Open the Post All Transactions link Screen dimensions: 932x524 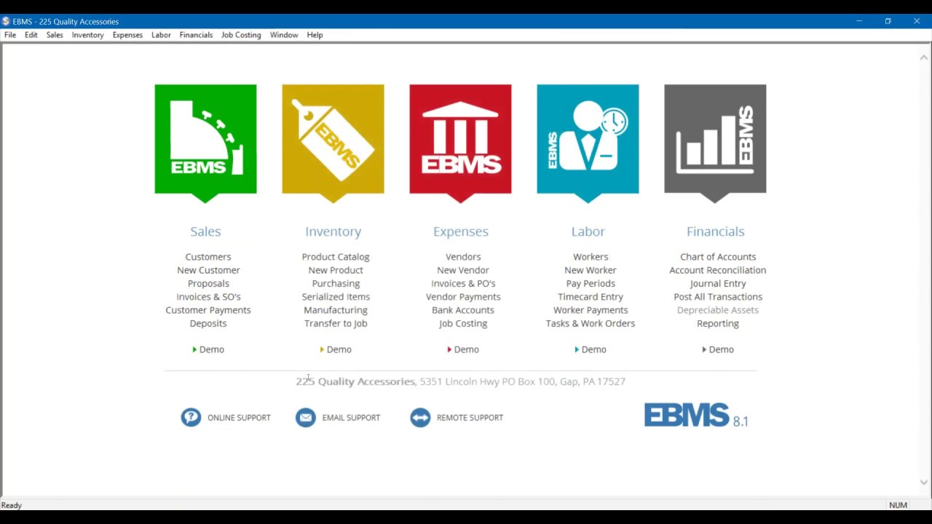(x=718, y=297)
